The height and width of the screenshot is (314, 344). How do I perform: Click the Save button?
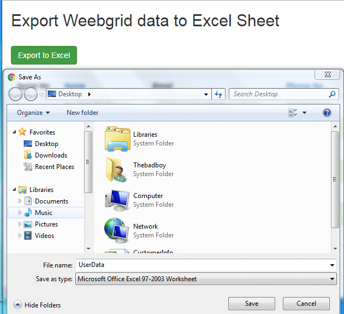[251, 304]
